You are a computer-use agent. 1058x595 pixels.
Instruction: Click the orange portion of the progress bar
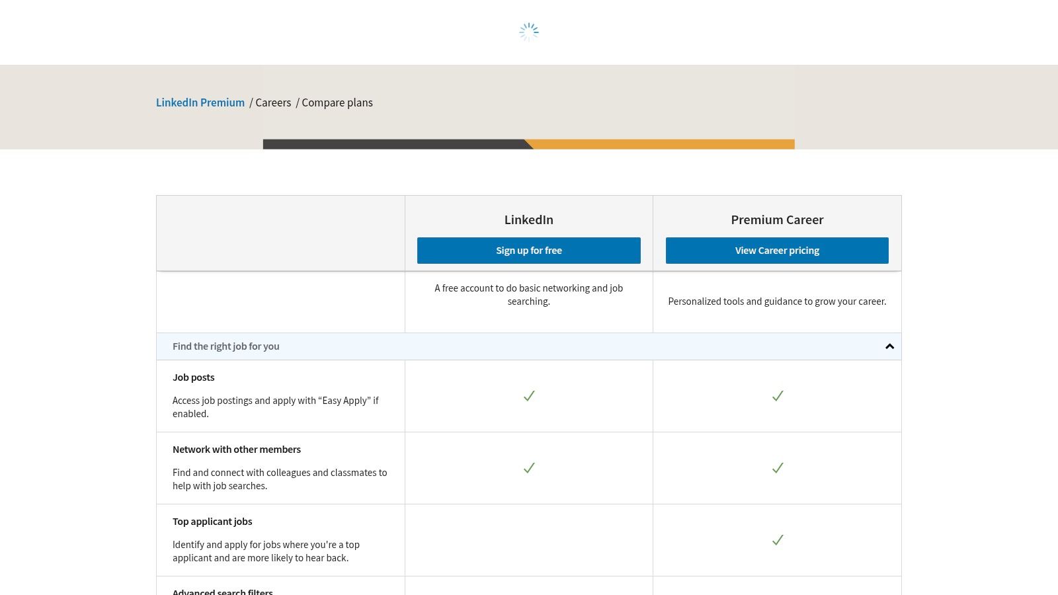coord(661,143)
